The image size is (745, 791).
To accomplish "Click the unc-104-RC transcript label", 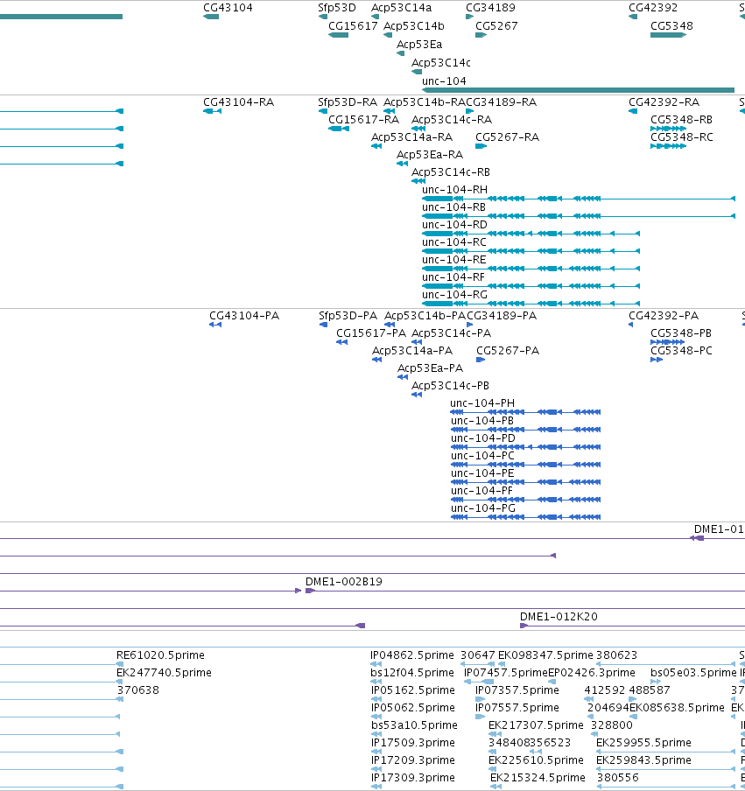I will click(453, 242).
